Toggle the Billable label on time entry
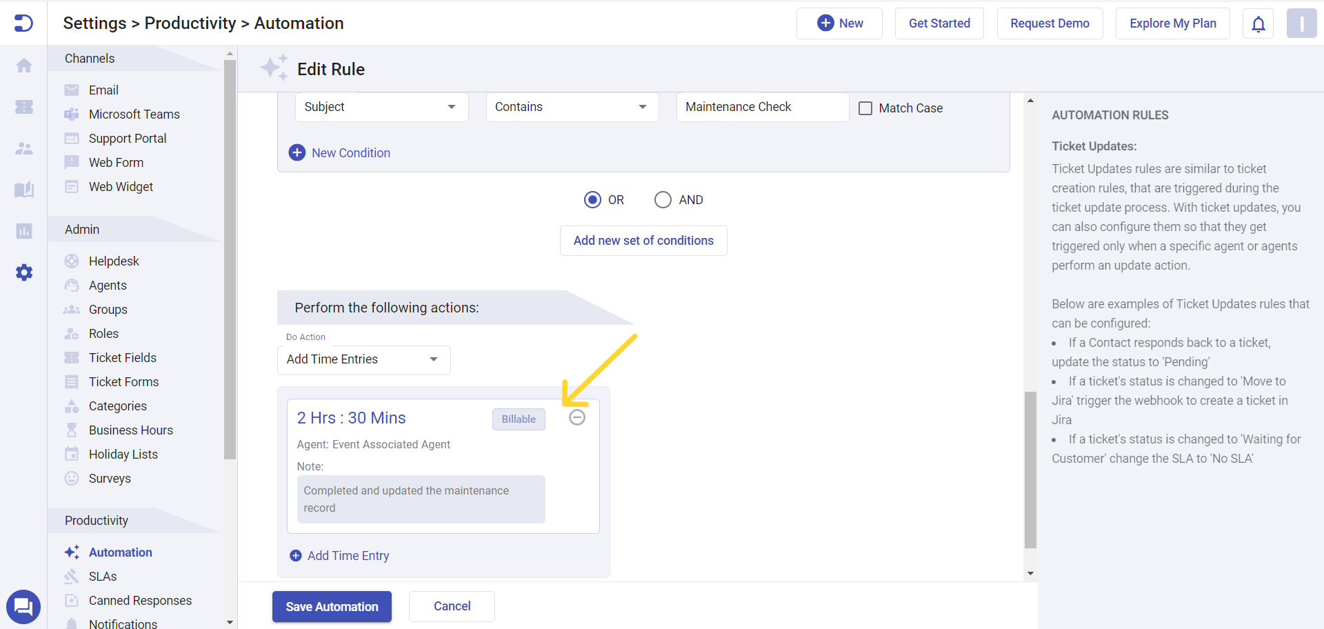This screenshot has width=1324, height=629. (519, 419)
